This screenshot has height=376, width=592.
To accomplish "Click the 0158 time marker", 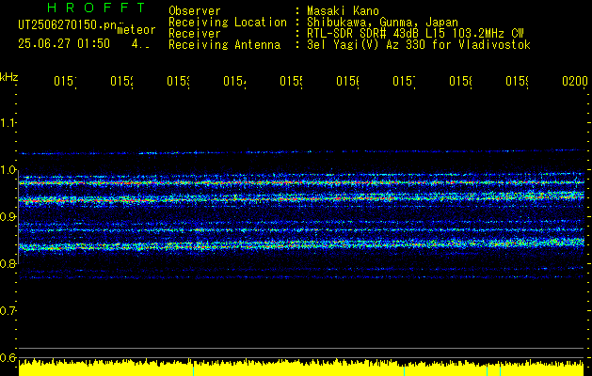I will pos(461,81).
